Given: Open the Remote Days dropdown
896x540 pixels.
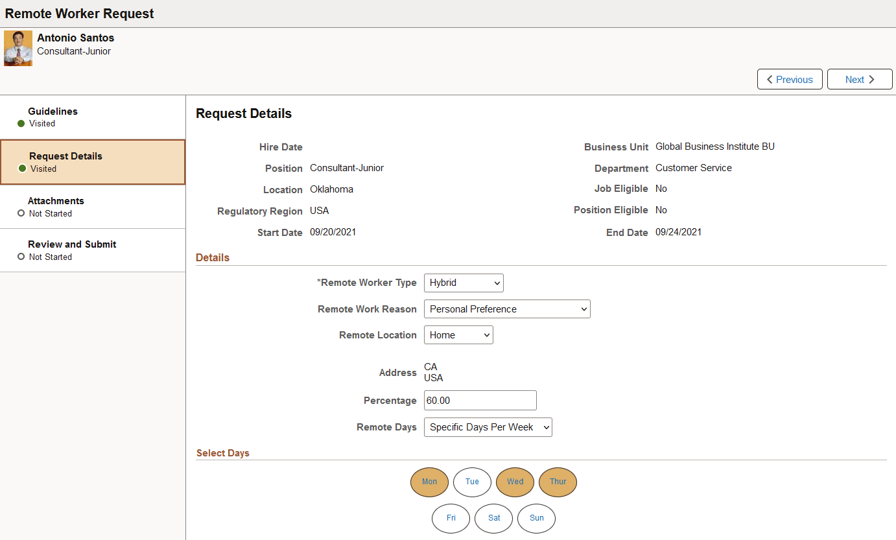Looking at the screenshot, I should point(488,427).
